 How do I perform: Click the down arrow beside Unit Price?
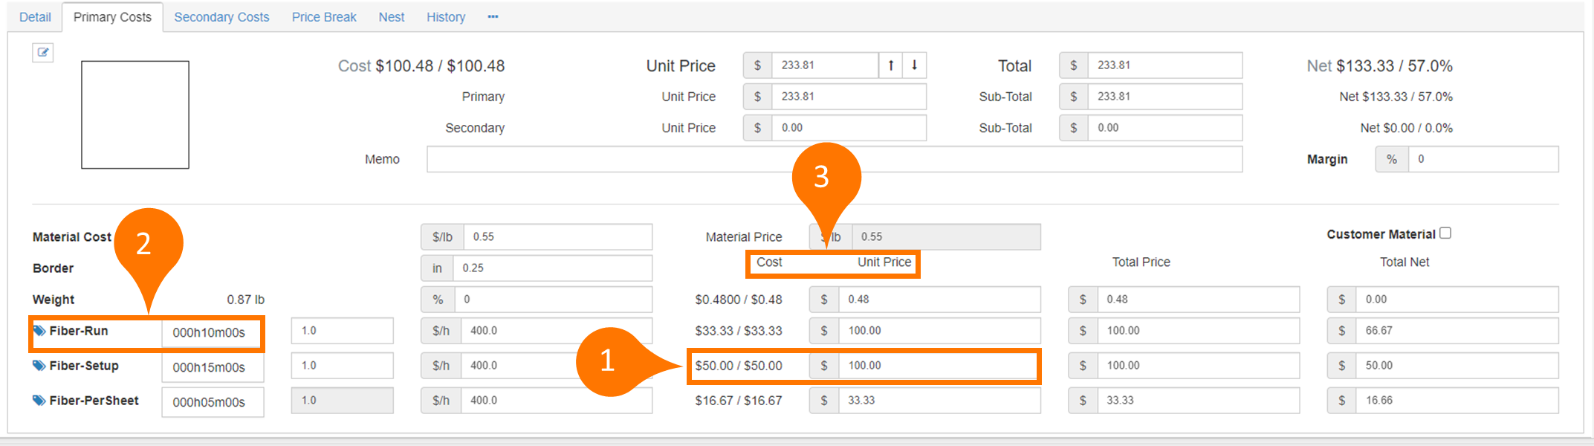click(x=915, y=65)
